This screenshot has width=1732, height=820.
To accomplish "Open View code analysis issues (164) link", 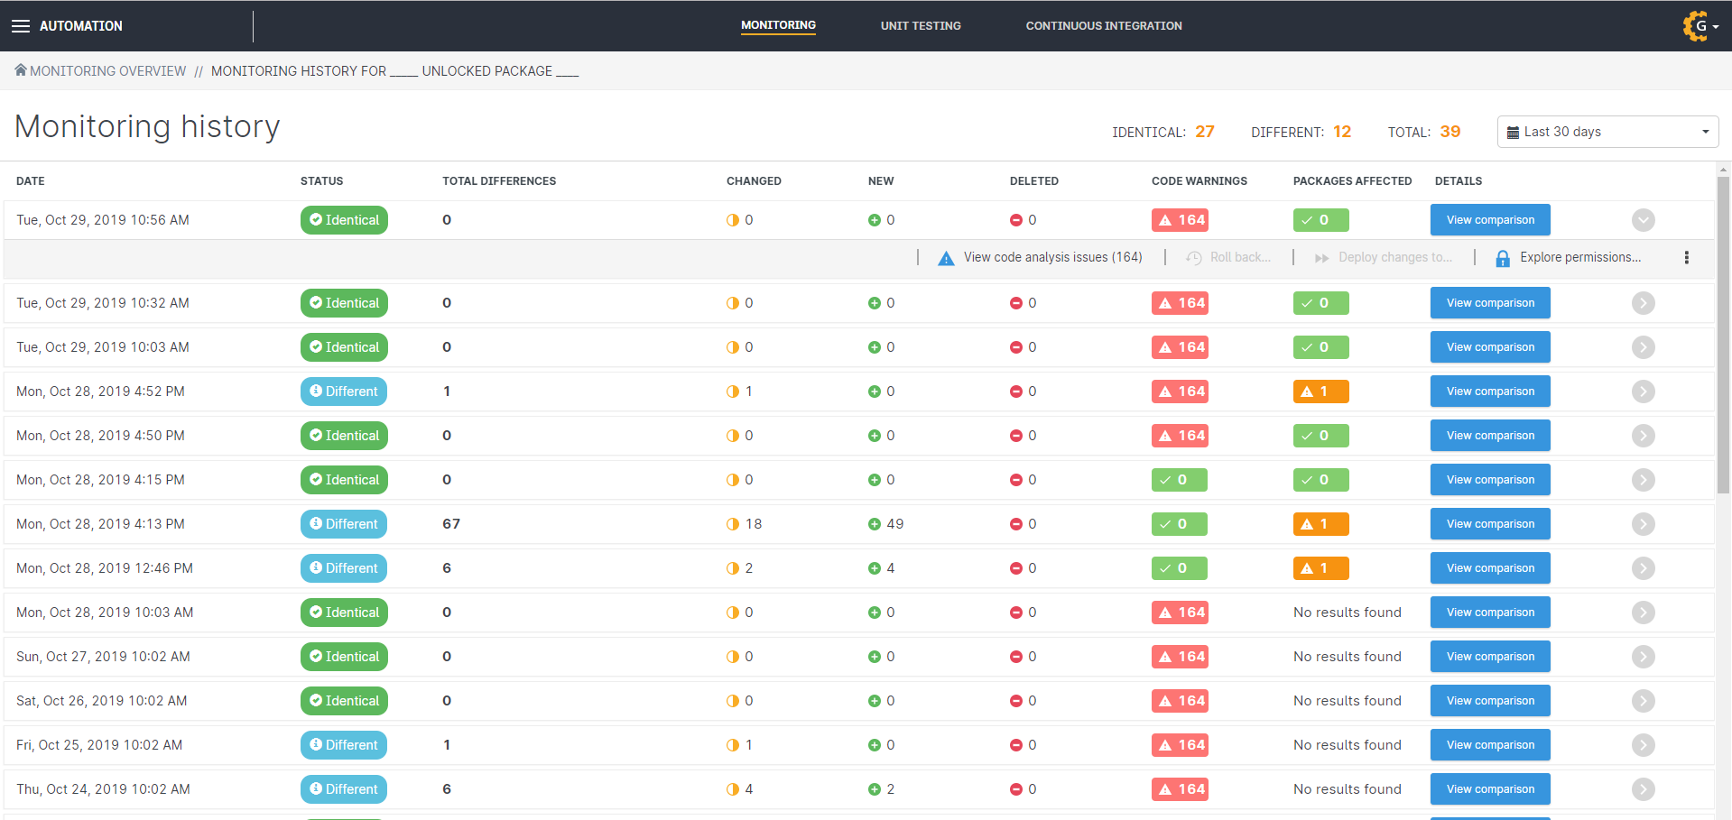I will 1052,258.
